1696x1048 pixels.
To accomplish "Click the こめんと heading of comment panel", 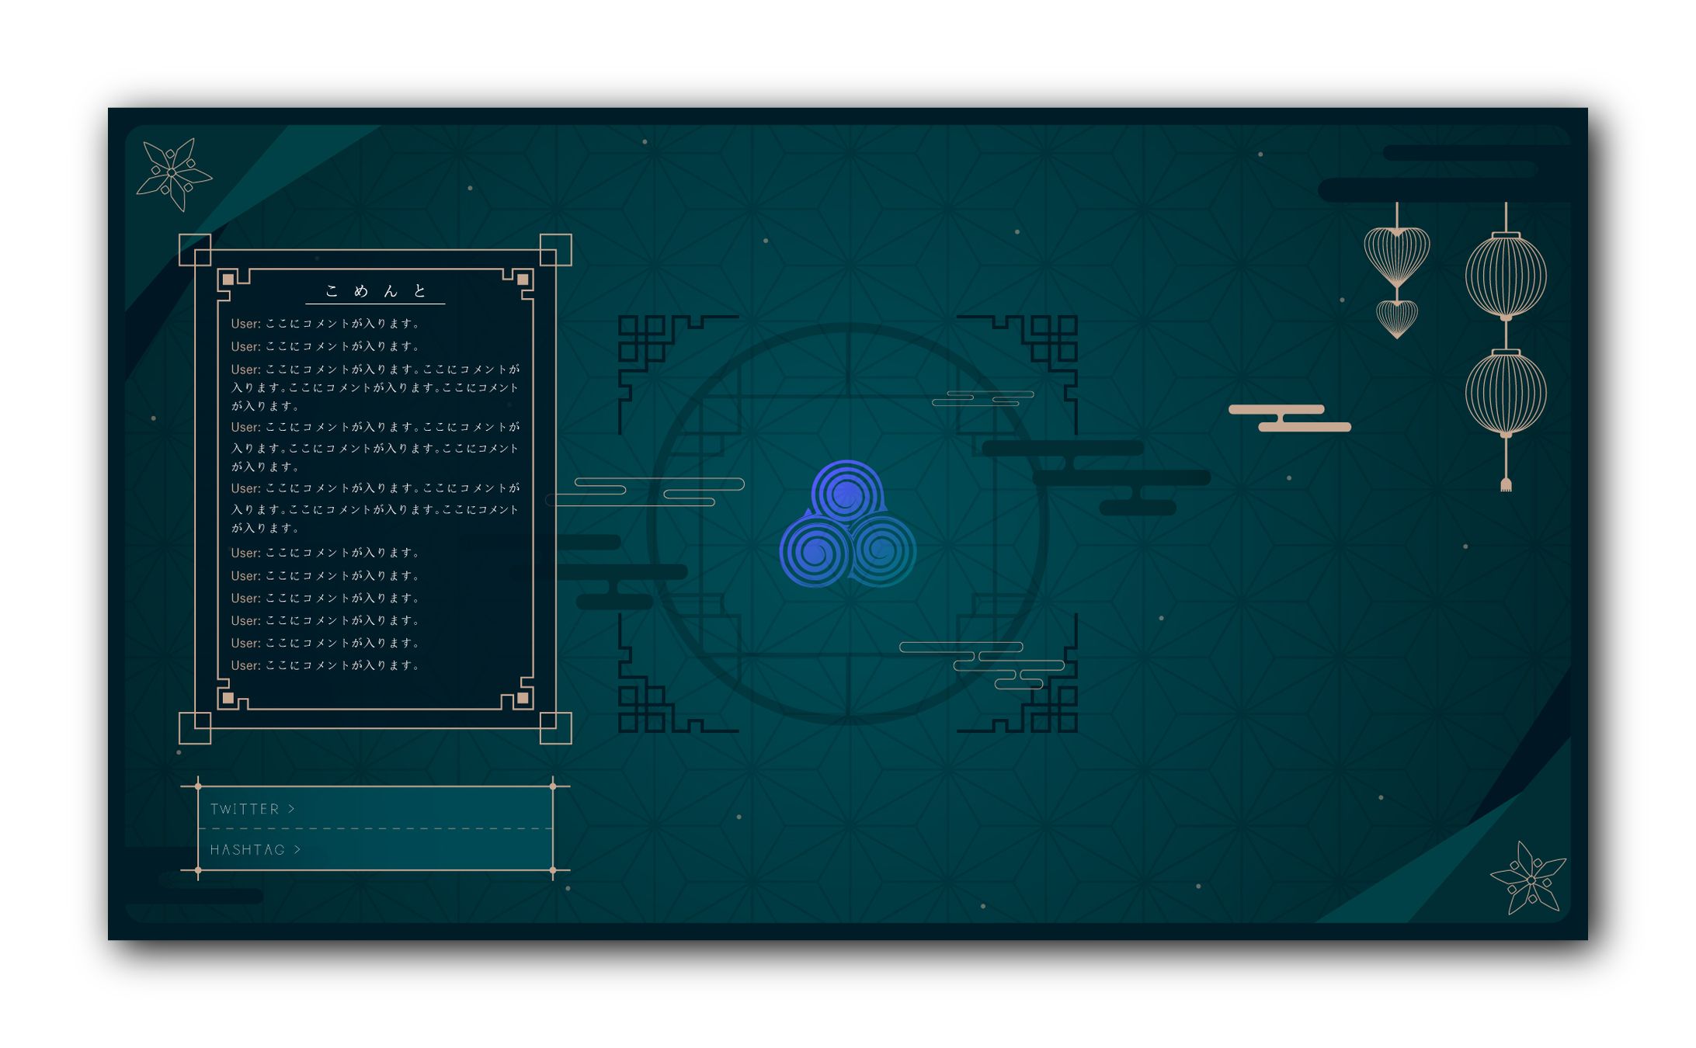I will (x=376, y=291).
